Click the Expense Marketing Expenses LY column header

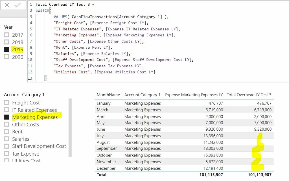[194, 95]
